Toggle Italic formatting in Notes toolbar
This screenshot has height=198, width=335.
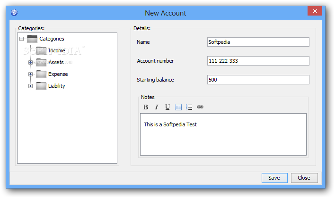(x=157, y=107)
